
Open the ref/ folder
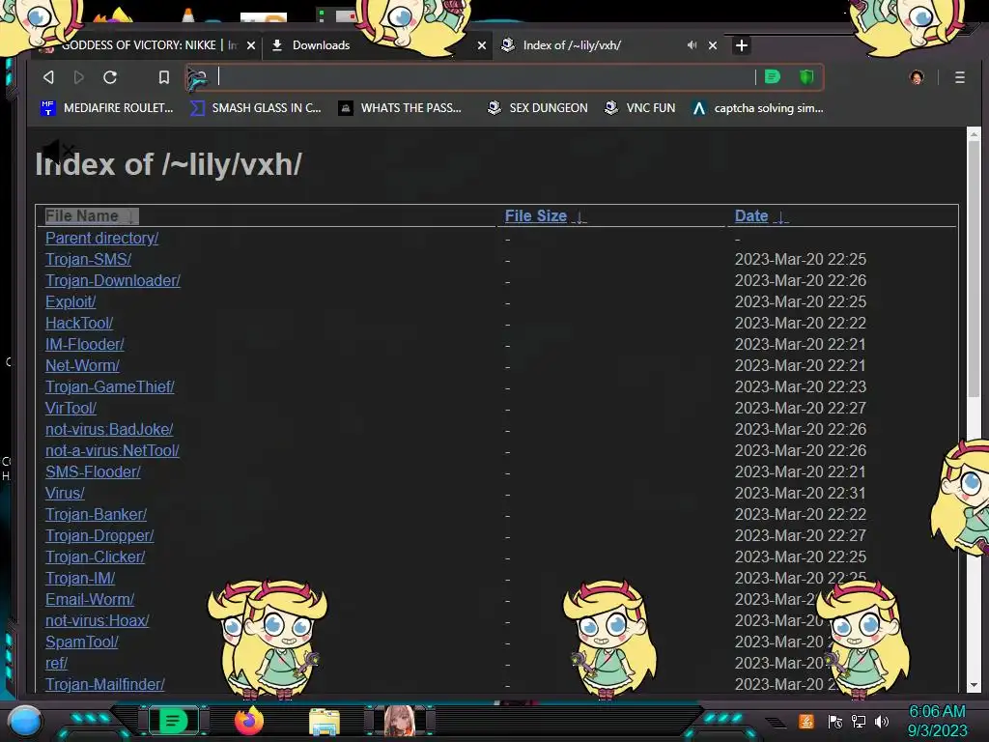56,663
